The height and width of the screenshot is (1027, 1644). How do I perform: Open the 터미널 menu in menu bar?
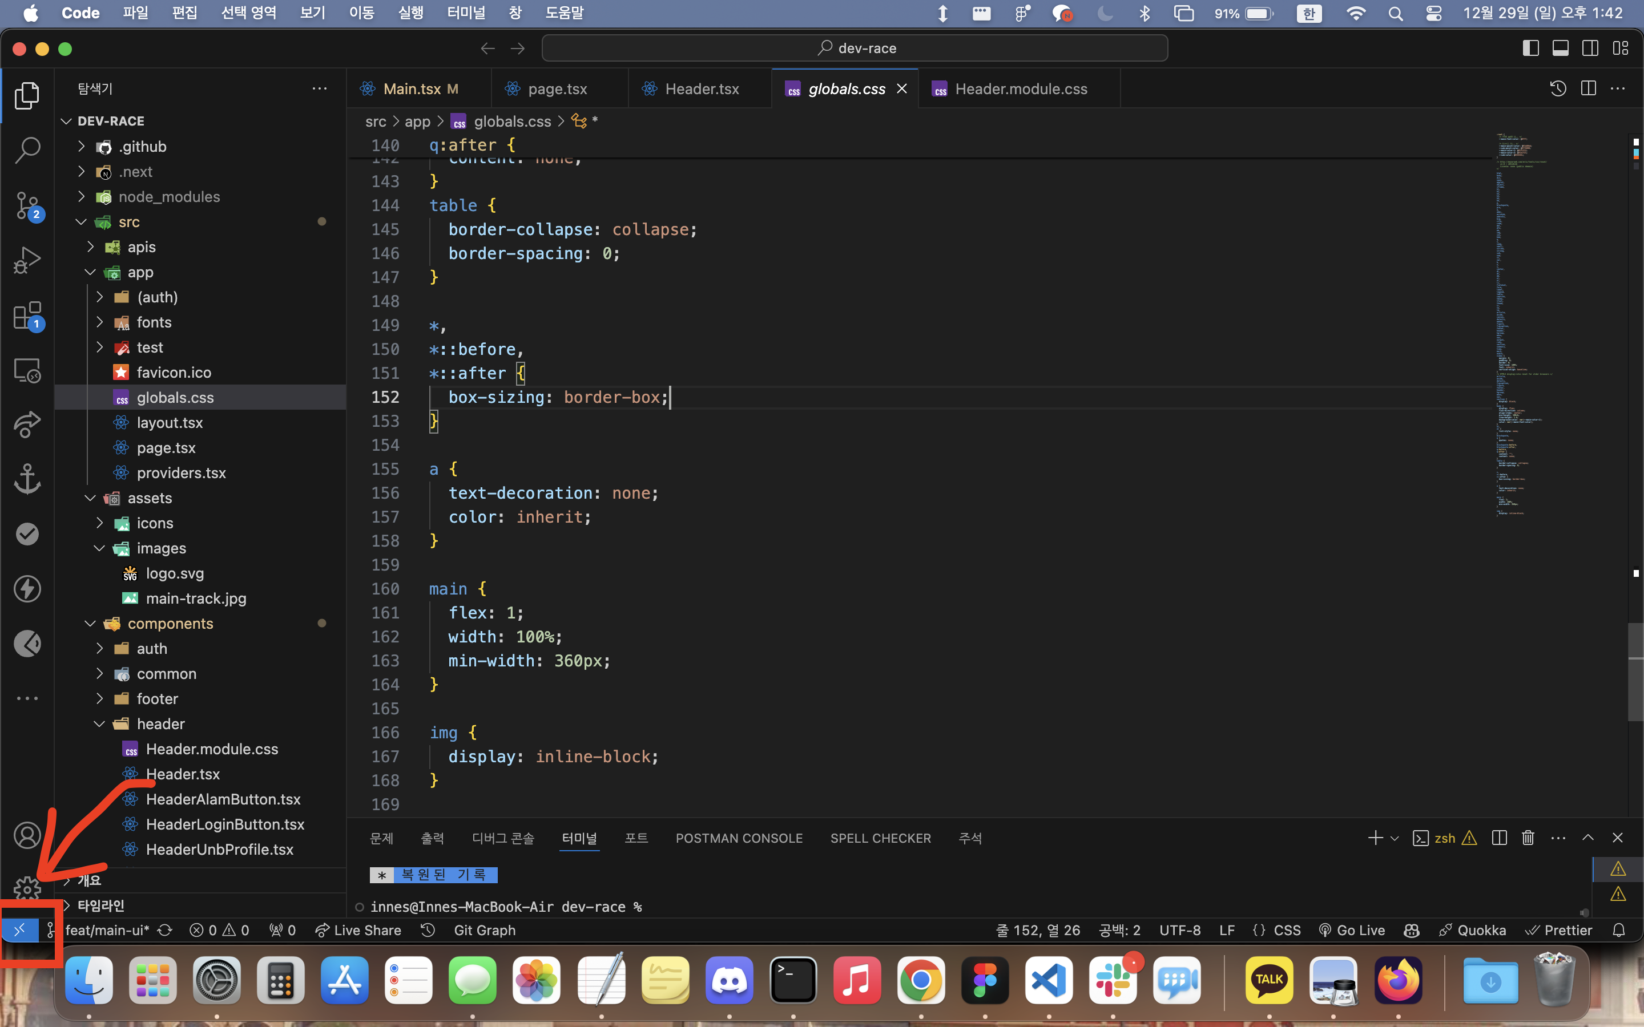coord(466,13)
